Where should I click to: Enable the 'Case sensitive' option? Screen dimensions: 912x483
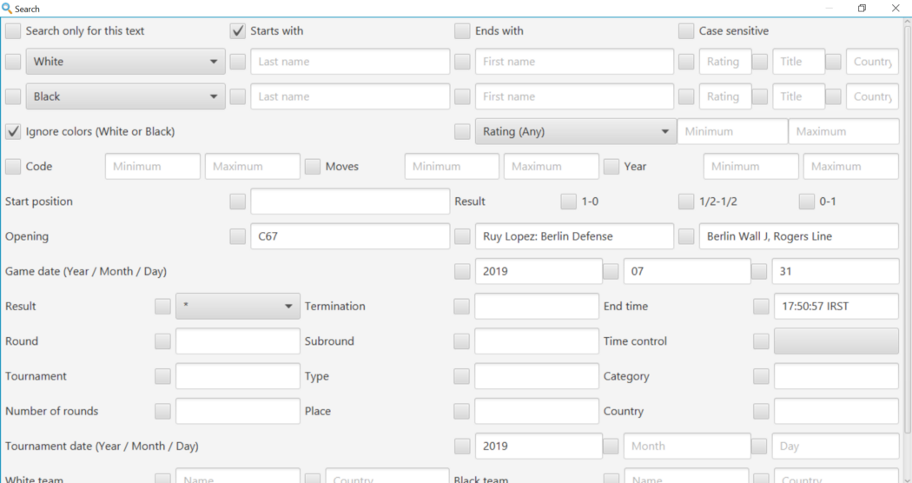pos(686,31)
